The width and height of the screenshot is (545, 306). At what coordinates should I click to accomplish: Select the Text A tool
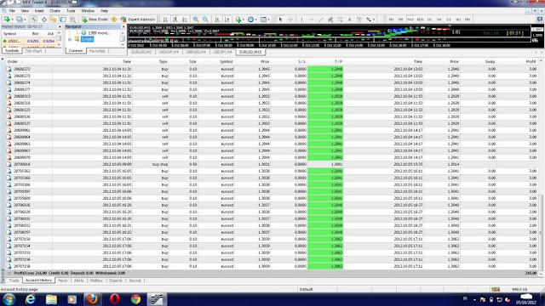coord(350,20)
